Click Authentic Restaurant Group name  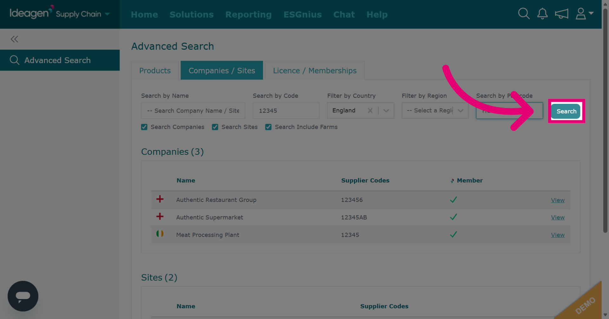(x=216, y=200)
